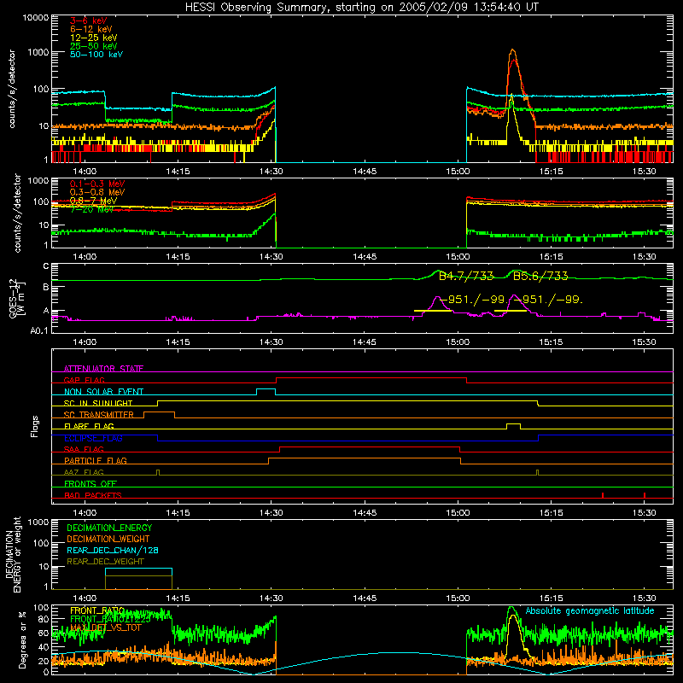Select the 6-12 keV legend label
Screen dimensions: 683x683
point(91,29)
